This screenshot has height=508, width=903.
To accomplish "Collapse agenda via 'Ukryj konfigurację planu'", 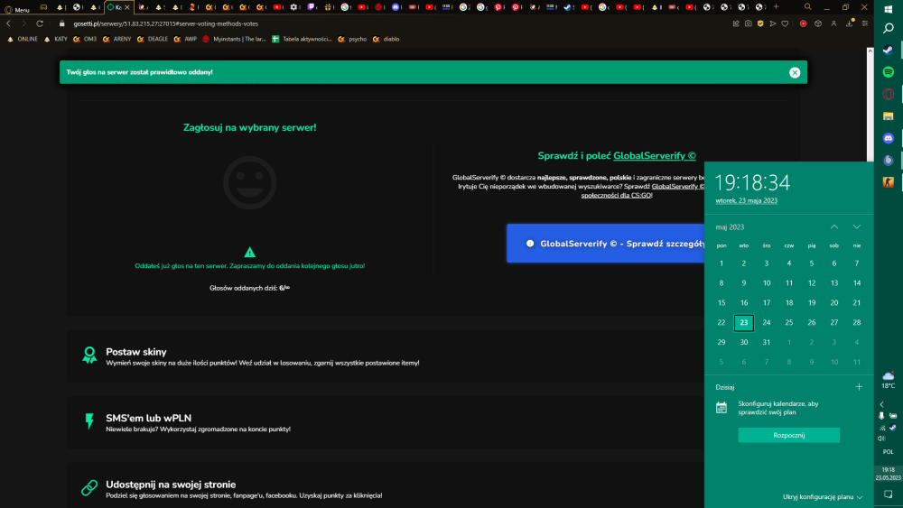I will point(823,497).
